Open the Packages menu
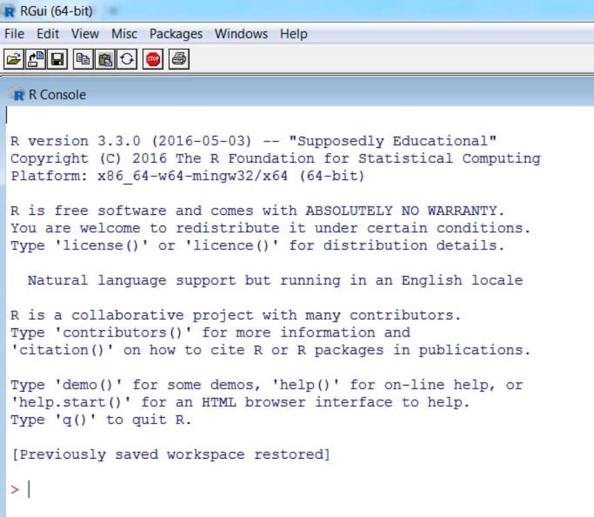The height and width of the screenshot is (517, 594). 176,34
